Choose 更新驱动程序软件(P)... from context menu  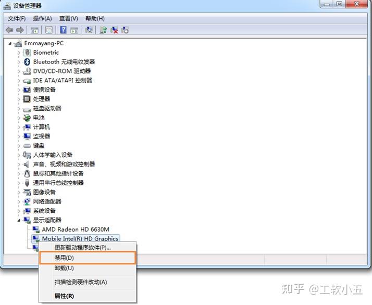point(88,247)
